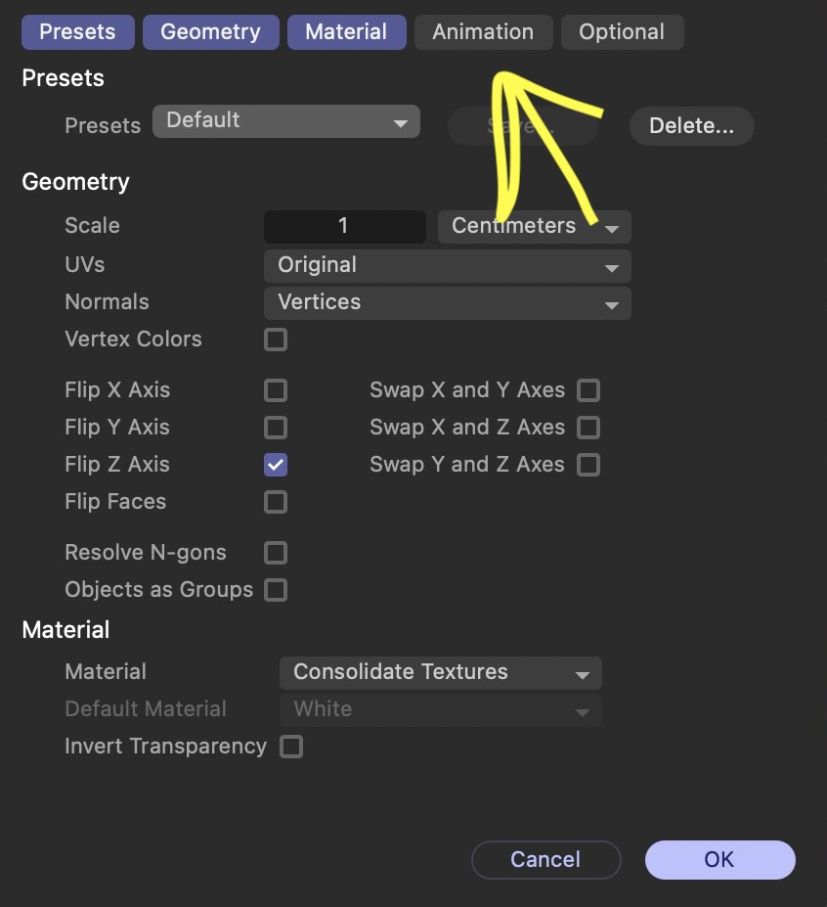Uncheck the Flip Z Axis checkbox

tap(276, 465)
